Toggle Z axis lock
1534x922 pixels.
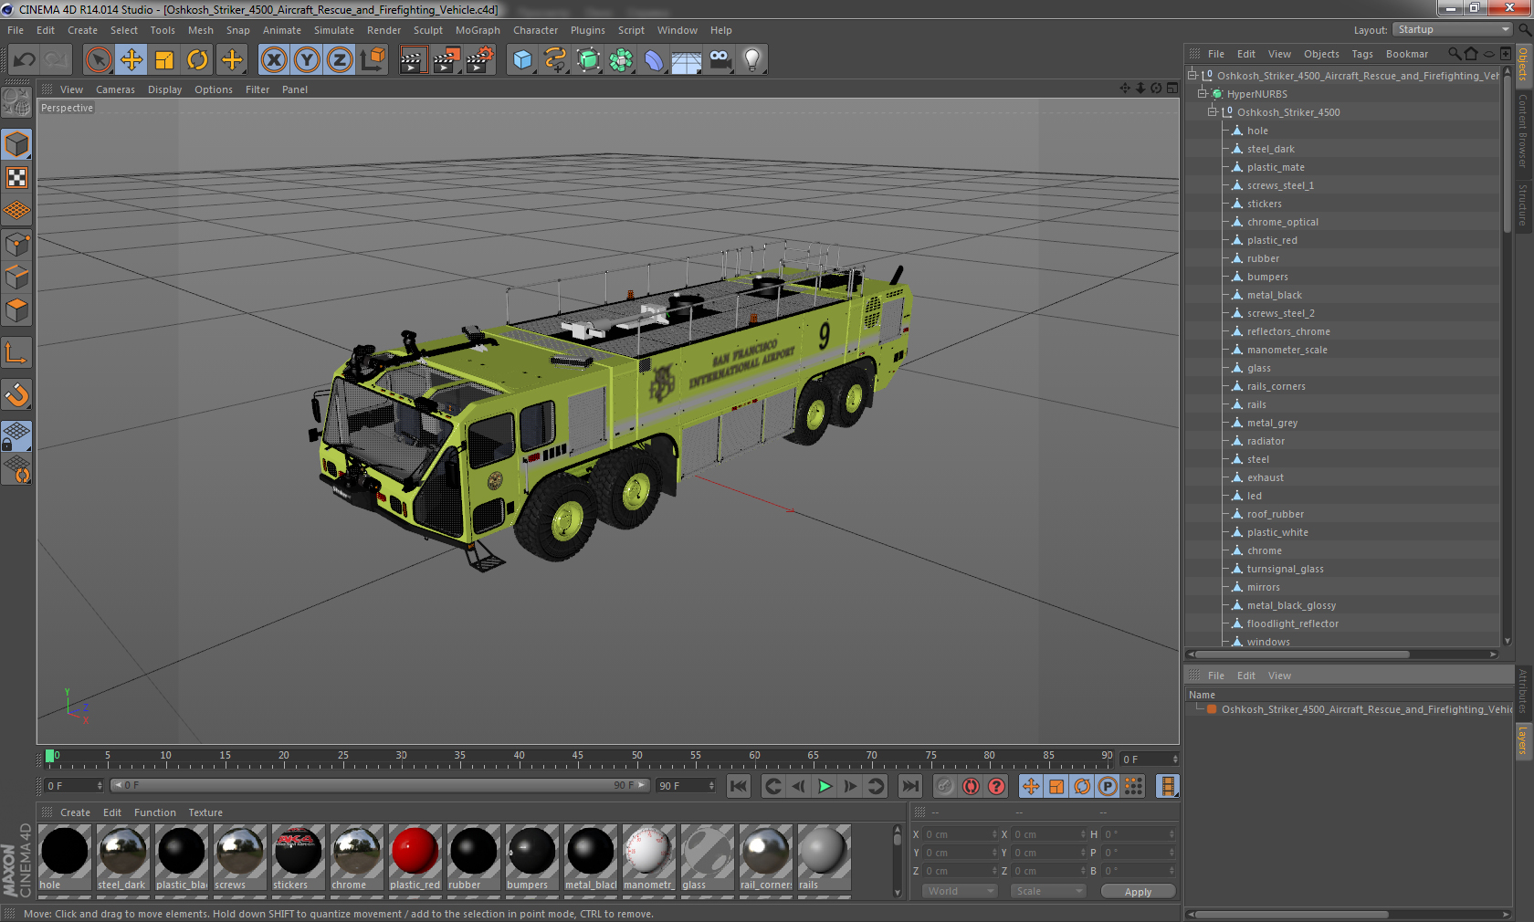pos(340,60)
